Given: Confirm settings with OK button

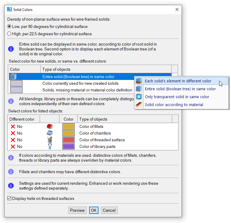Looking at the screenshot, I should pyautogui.click(x=94, y=210).
